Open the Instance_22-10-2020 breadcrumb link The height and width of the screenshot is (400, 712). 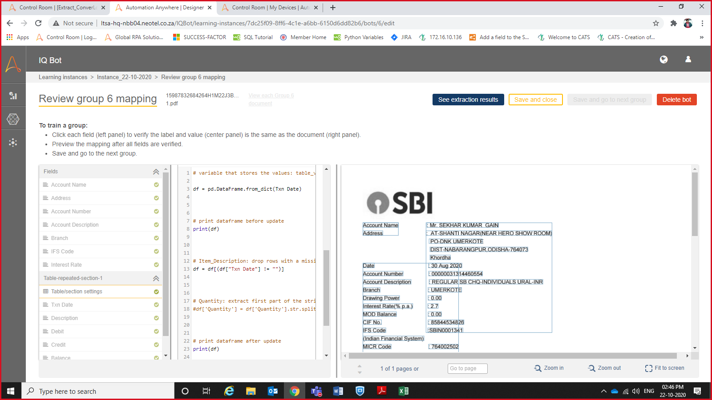coord(124,77)
